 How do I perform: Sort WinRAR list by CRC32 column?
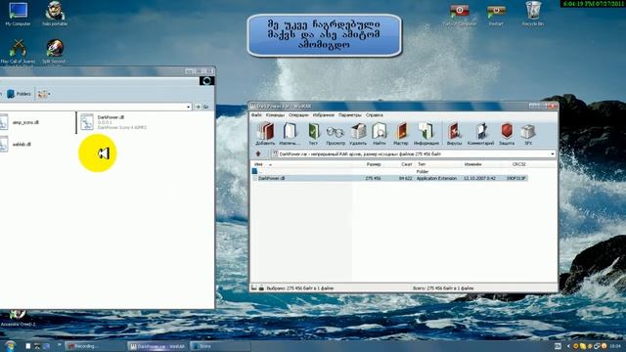tap(518, 164)
